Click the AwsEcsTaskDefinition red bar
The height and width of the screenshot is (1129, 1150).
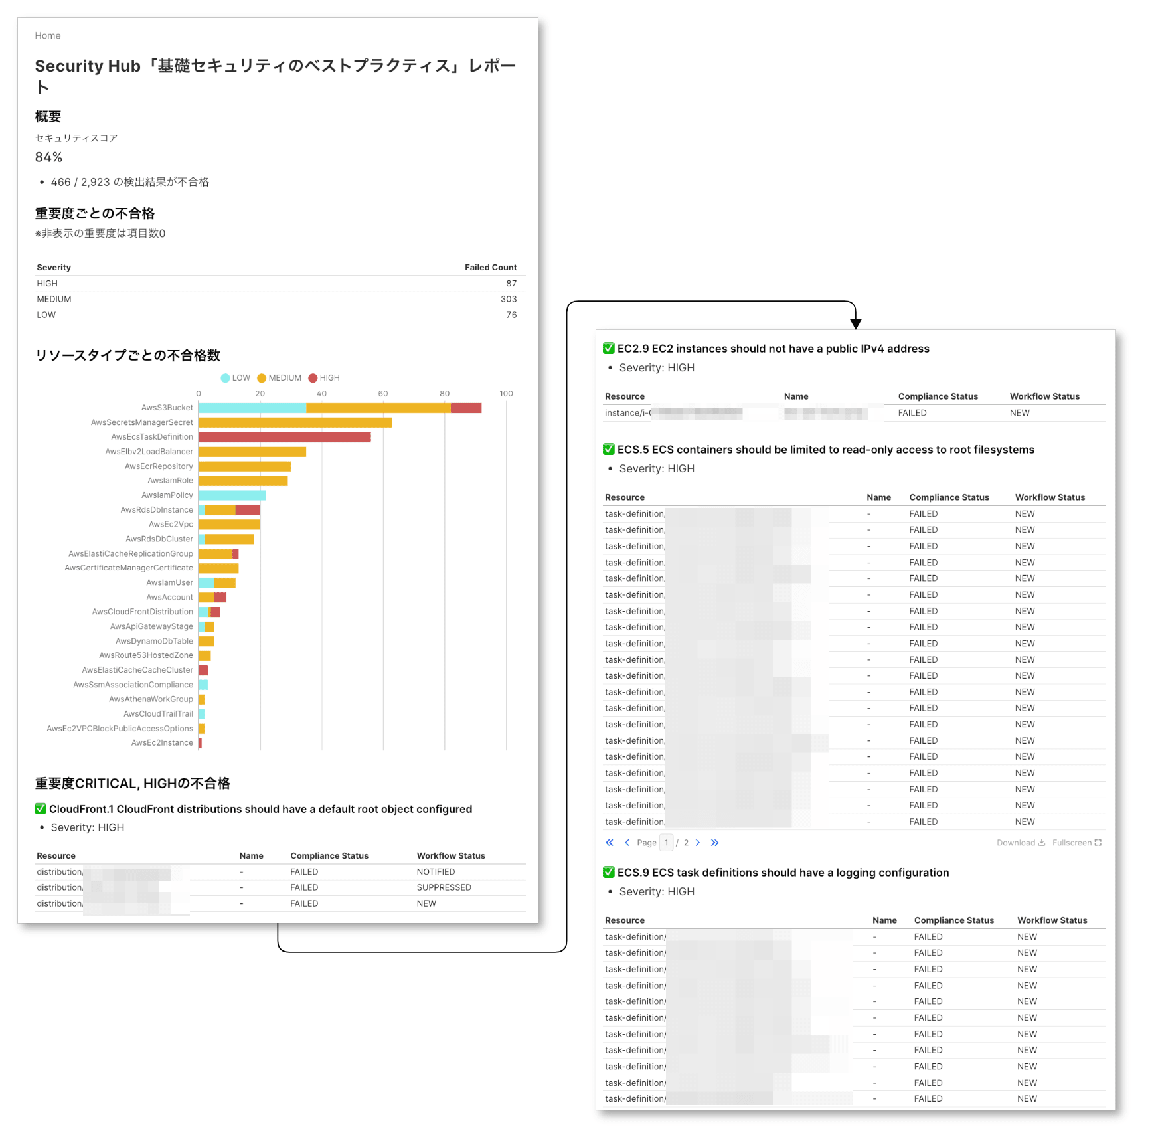[x=285, y=437]
